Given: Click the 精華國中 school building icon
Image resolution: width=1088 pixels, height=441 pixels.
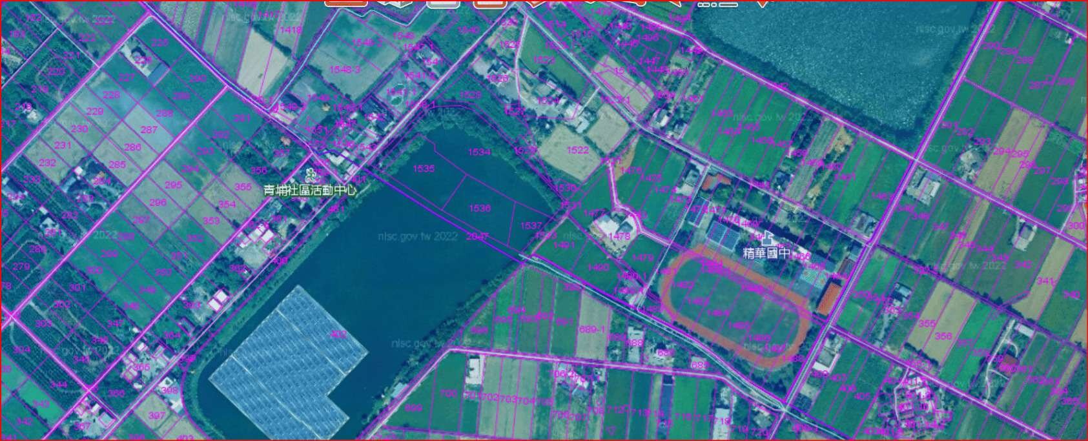Looking at the screenshot, I should (x=768, y=238).
